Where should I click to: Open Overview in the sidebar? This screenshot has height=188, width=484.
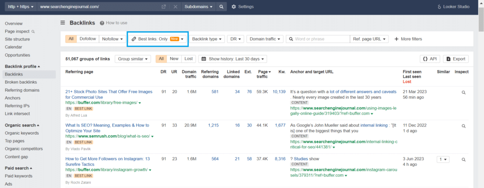(14, 24)
